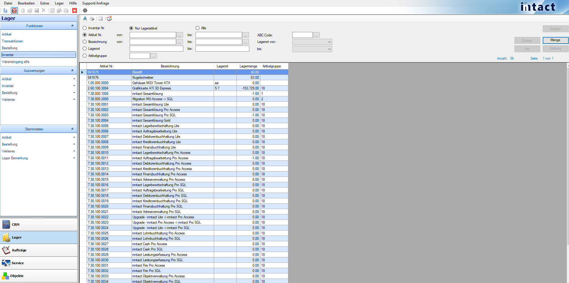
Task: Open the Datei menu
Action: coord(8,3)
